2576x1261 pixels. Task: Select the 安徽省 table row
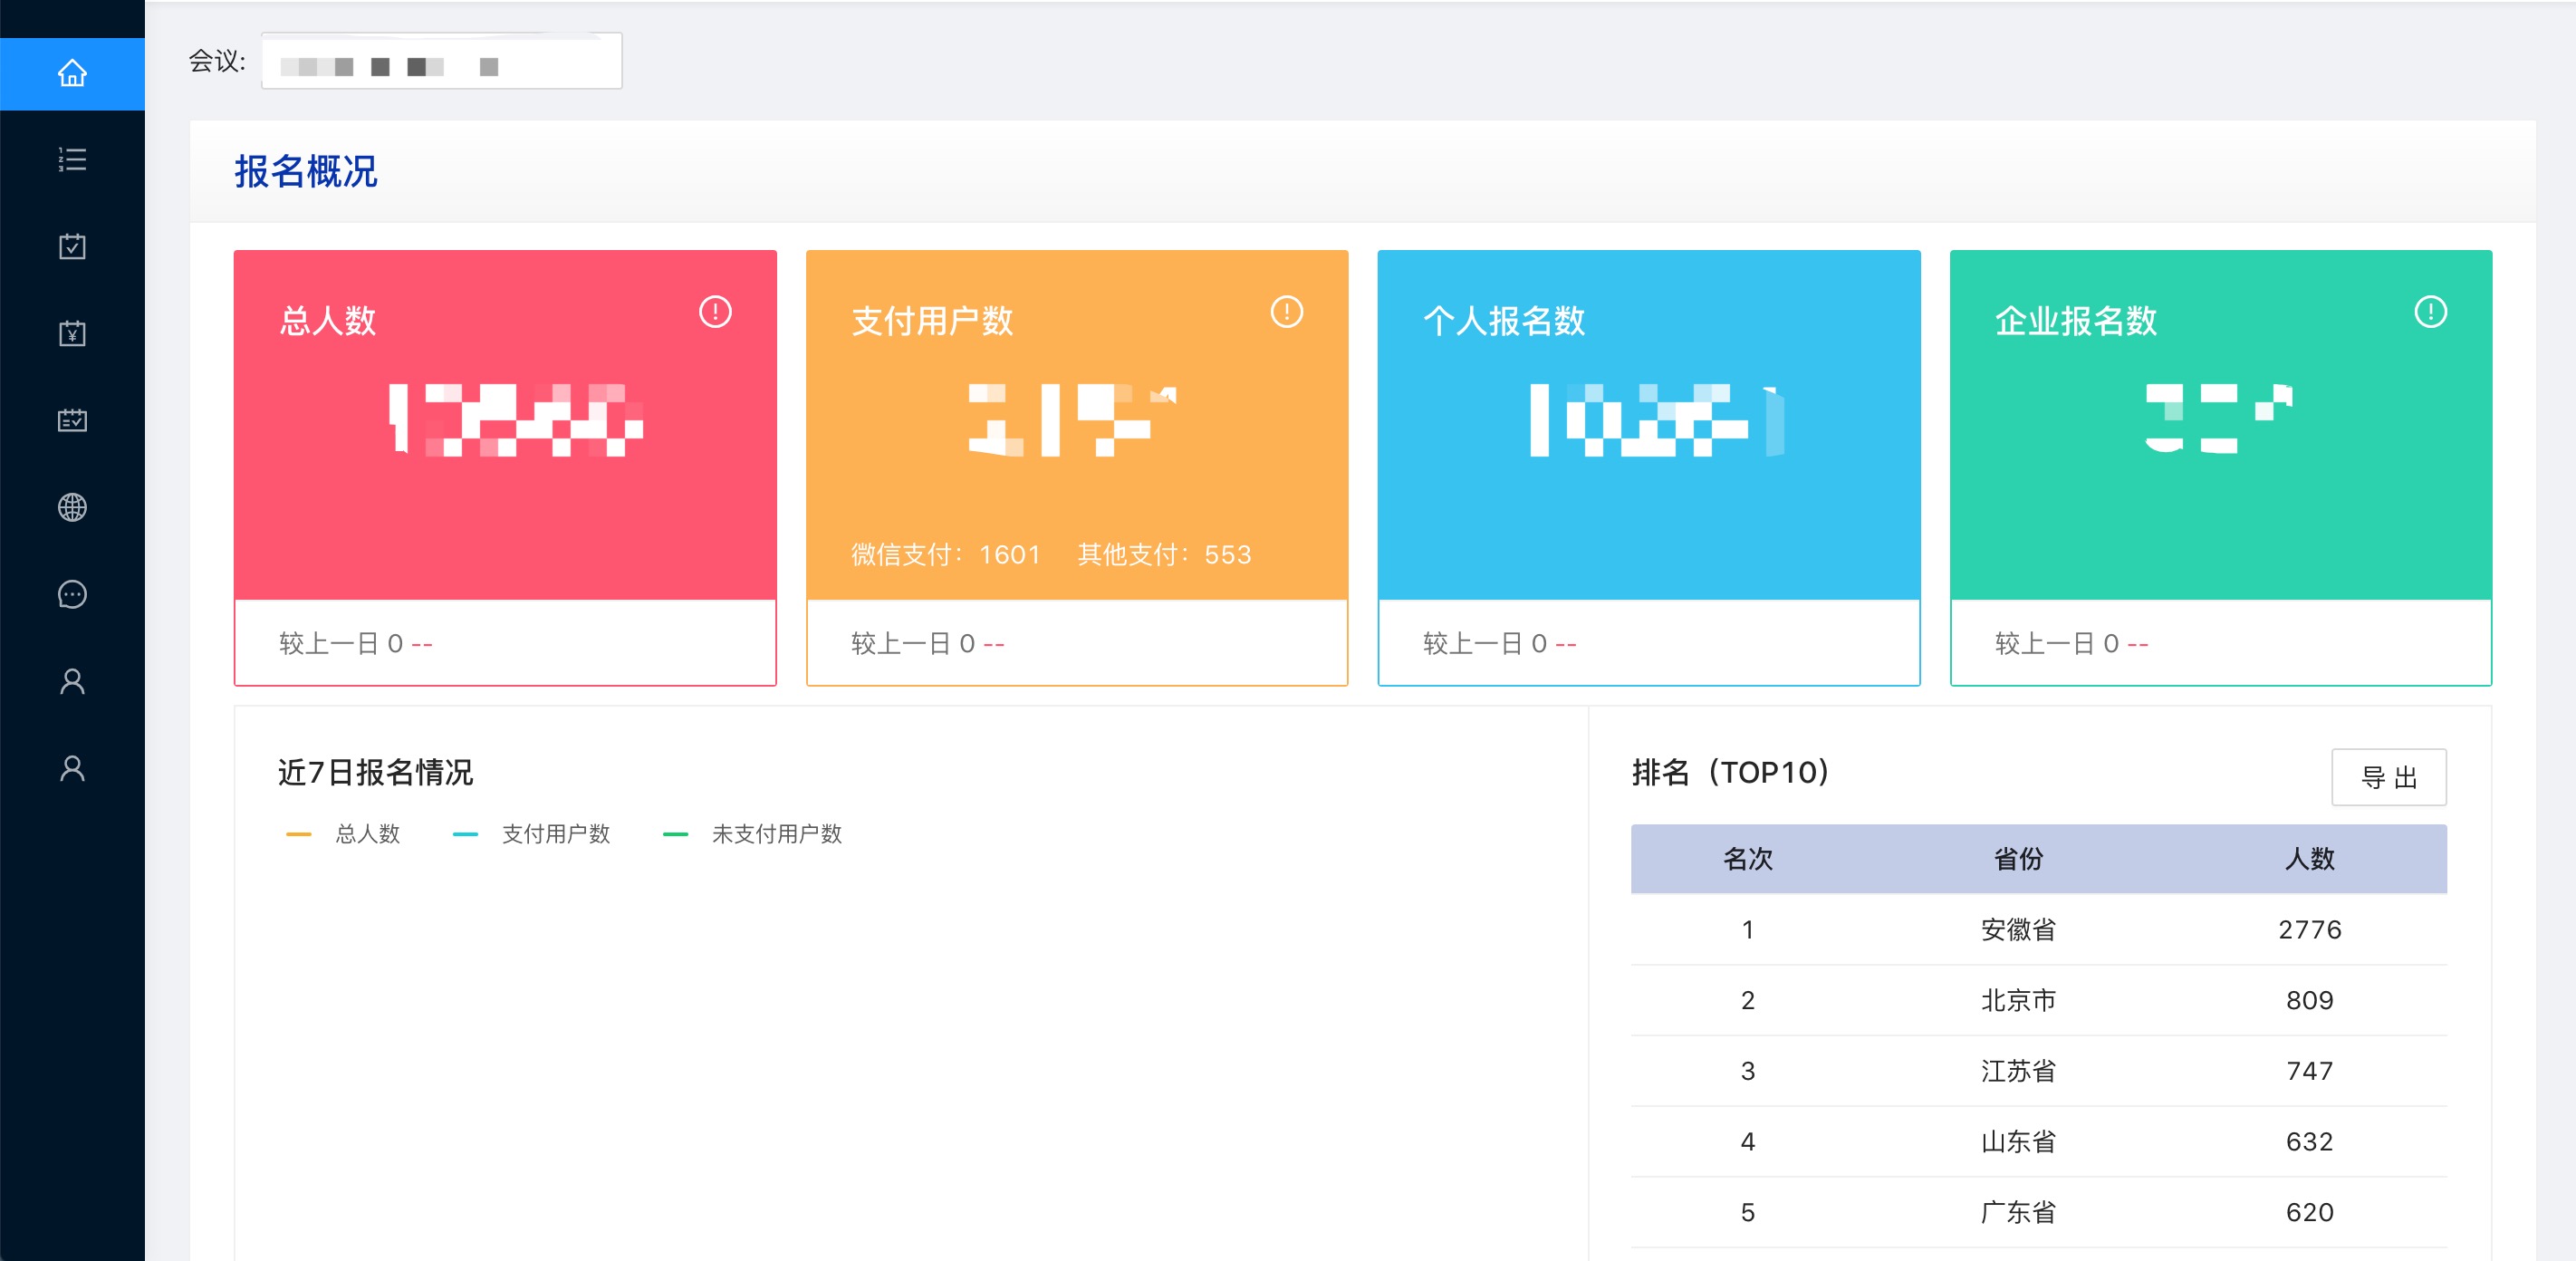[2039, 930]
